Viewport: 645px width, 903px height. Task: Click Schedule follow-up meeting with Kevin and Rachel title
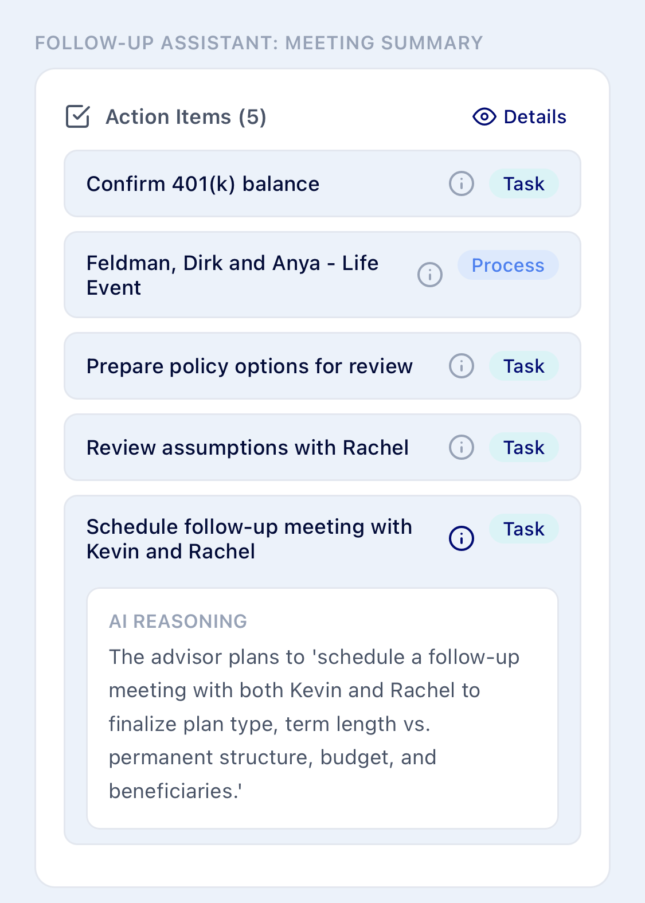[249, 539]
